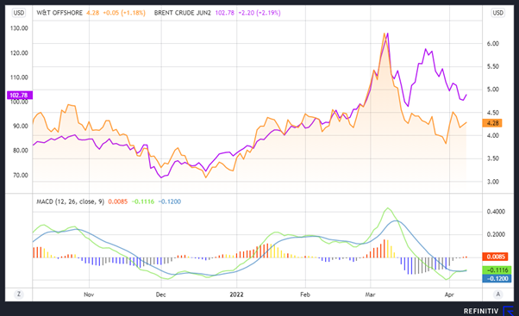
Task: Click the 6.00 right axis label
Action: (x=493, y=44)
